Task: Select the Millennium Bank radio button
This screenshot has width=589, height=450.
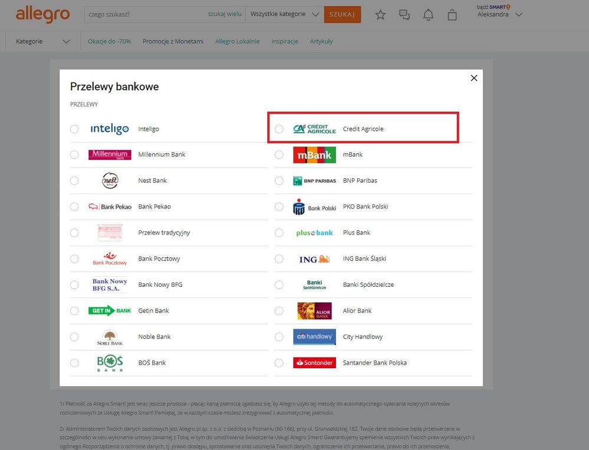Action: tap(74, 155)
